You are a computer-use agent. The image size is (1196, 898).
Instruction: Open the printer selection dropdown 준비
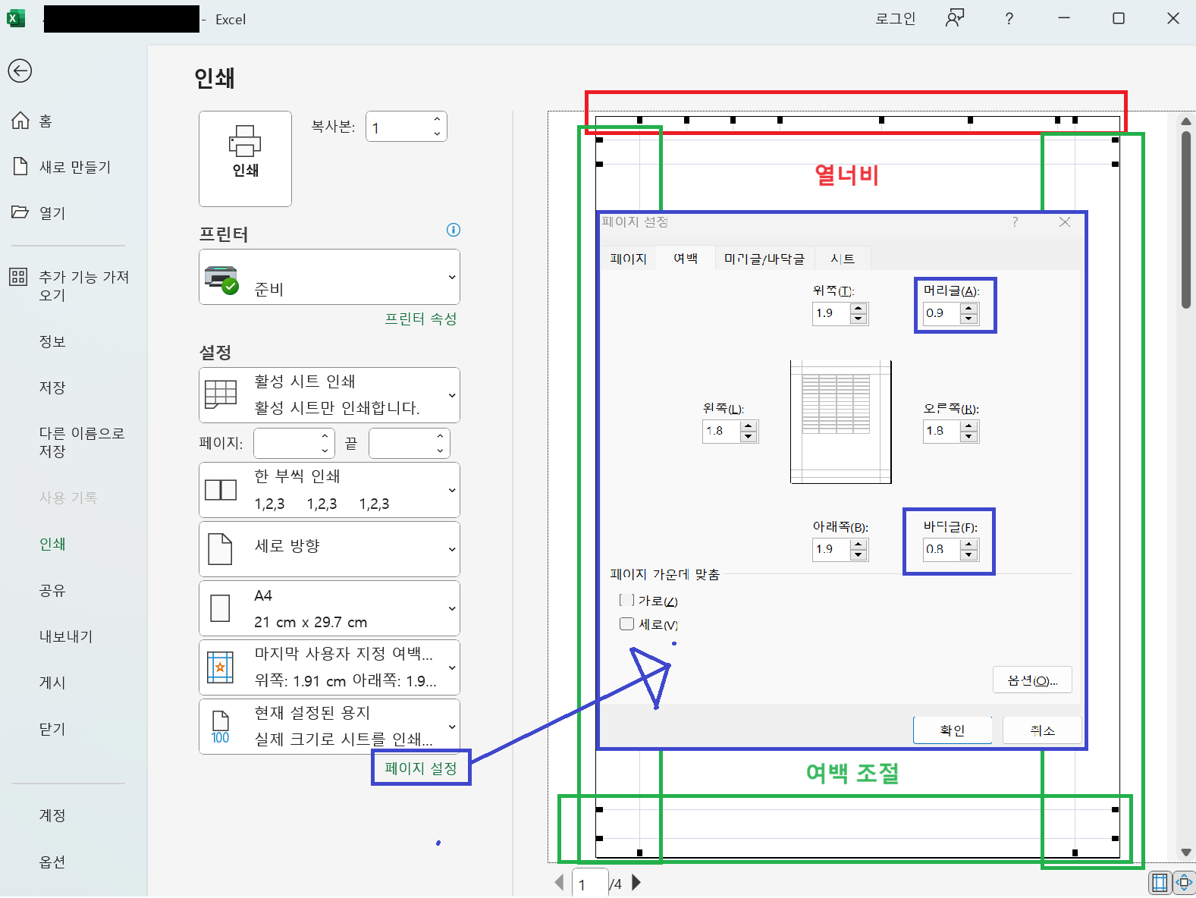pos(329,277)
